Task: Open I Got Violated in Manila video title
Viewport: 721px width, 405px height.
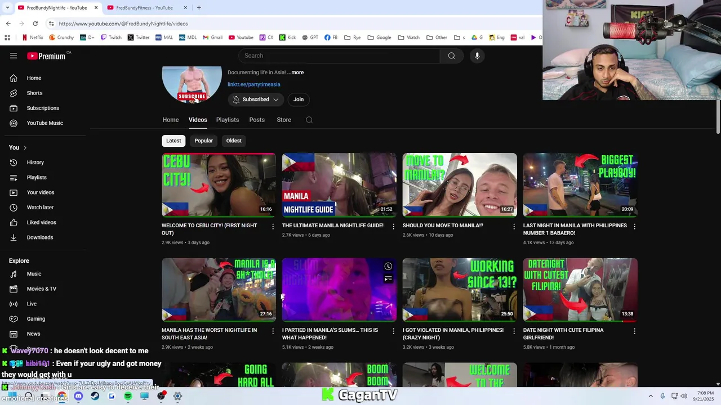Action: click(x=453, y=334)
